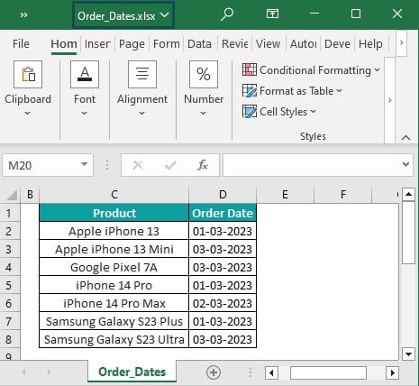Select the Order_Dates sheet tab
The height and width of the screenshot is (386, 419).
(132, 372)
